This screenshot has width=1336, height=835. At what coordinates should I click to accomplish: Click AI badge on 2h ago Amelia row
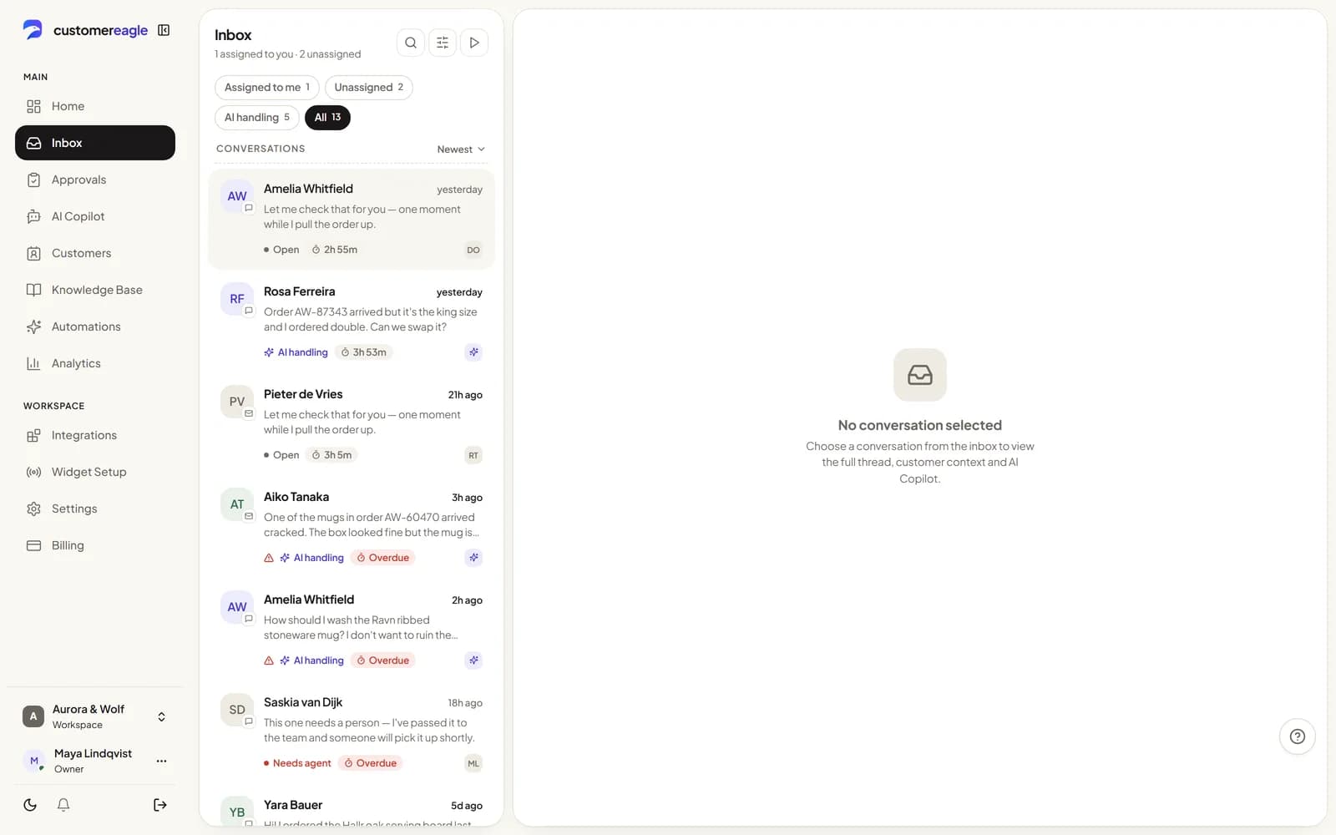[x=473, y=660]
